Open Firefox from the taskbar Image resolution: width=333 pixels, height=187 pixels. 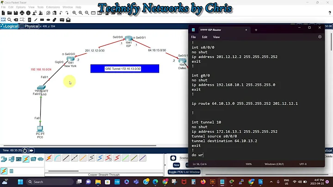click(203, 182)
